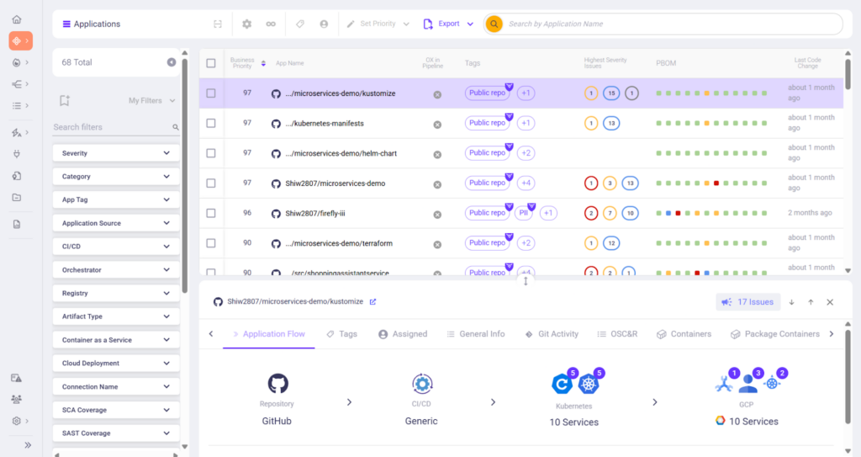Open settings gear icon in top toolbar
Screen dimensions: 861x457
point(246,24)
